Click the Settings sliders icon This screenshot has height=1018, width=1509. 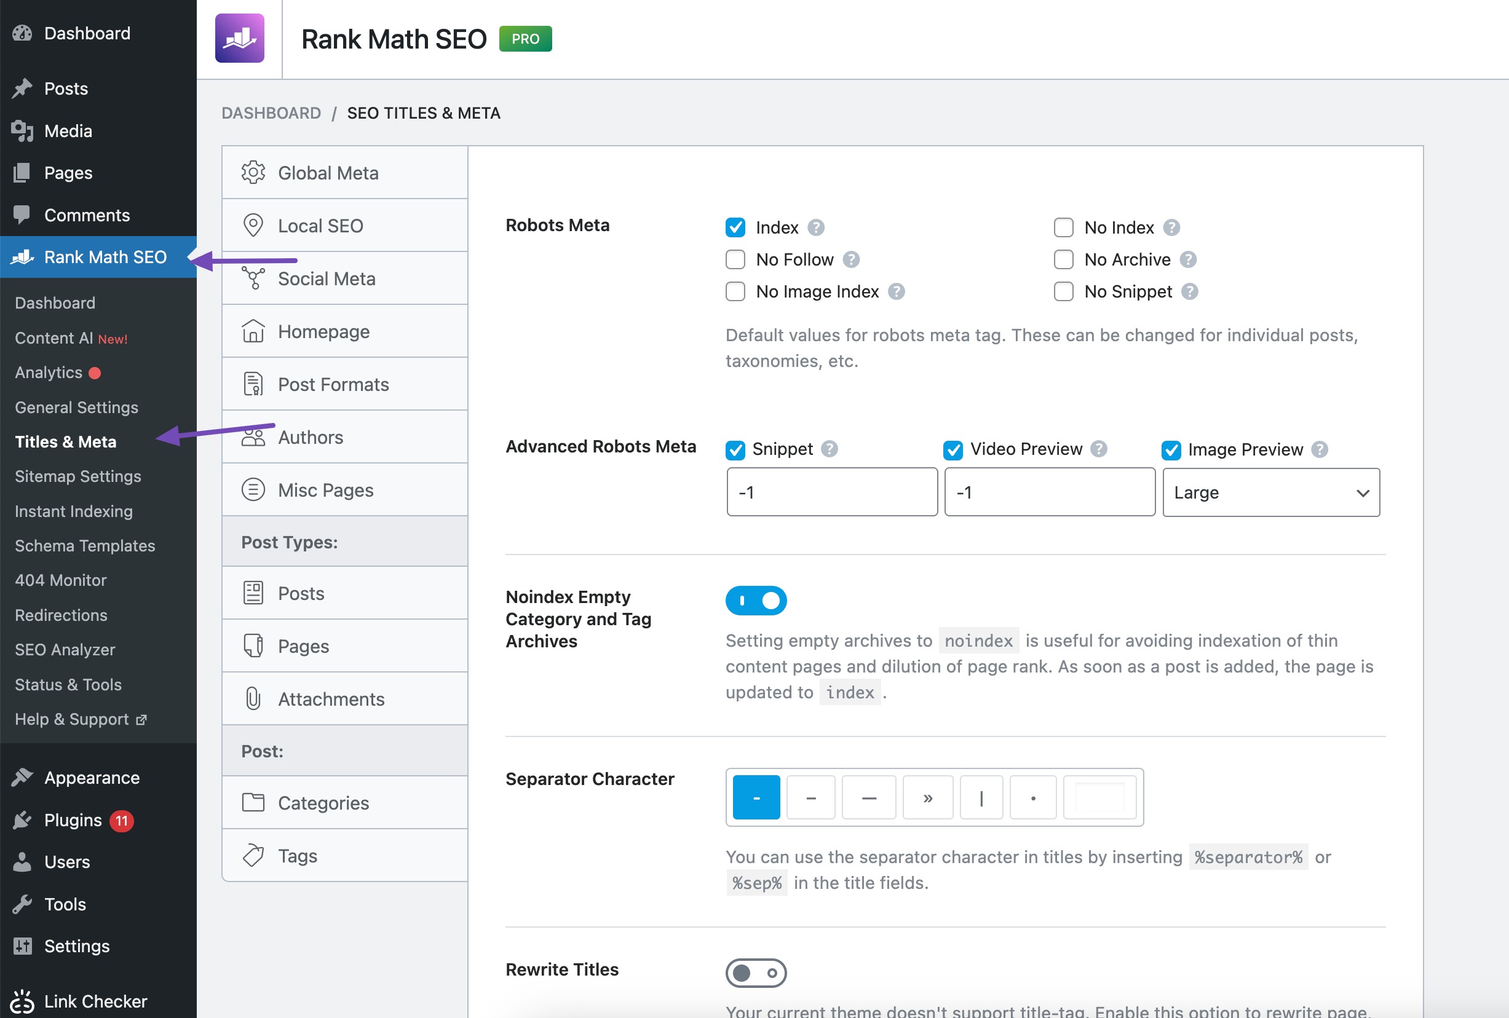tap(22, 946)
